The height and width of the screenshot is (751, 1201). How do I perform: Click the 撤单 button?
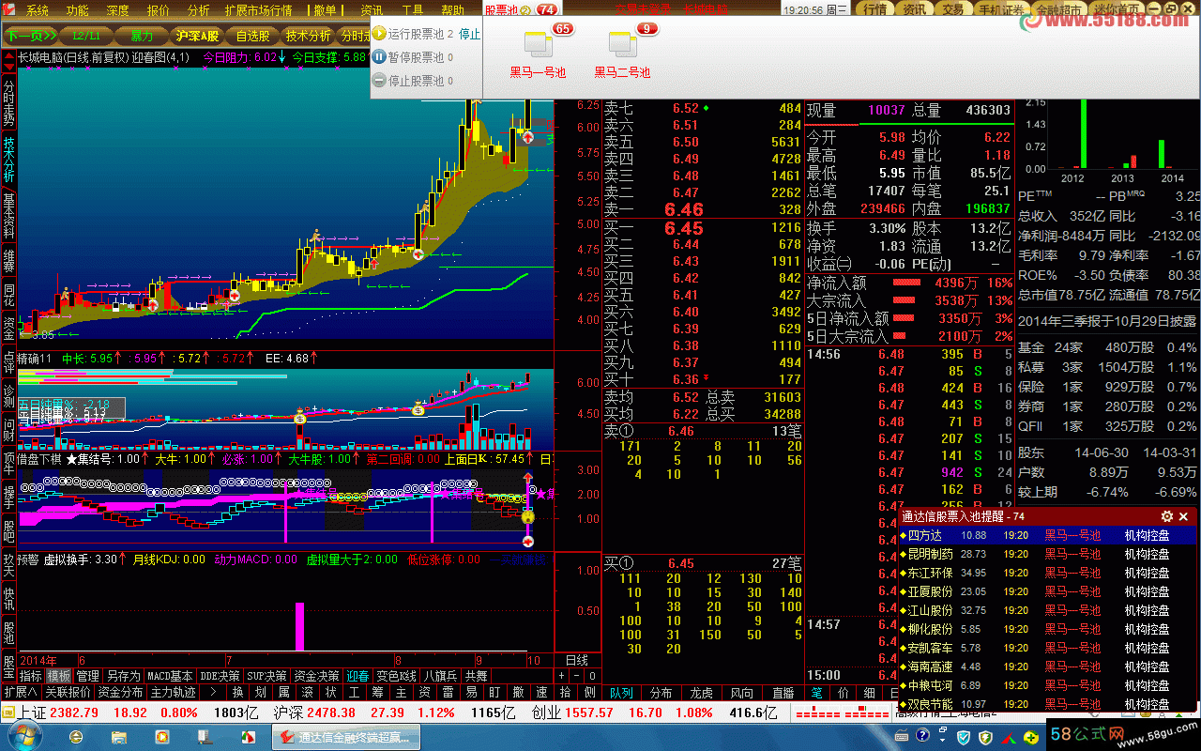[325, 11]
